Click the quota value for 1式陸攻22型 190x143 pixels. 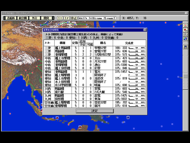[x=75, y=54]
